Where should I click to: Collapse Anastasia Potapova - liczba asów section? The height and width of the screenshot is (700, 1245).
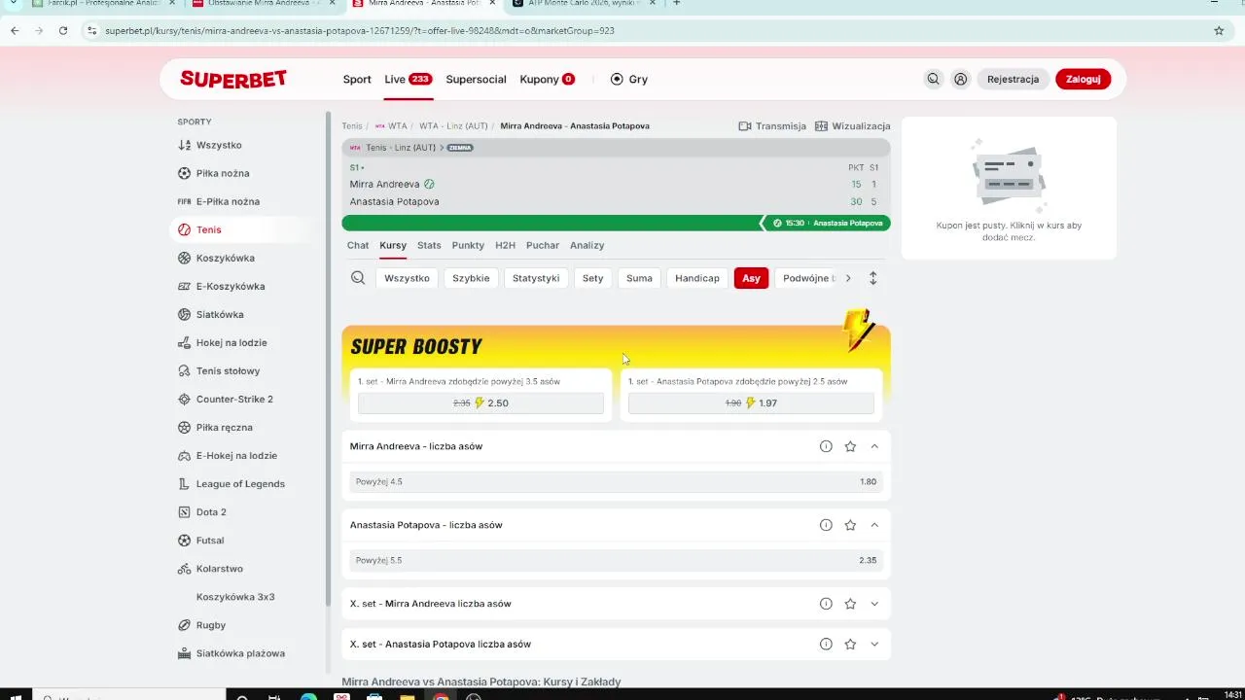tap(874, 525)
